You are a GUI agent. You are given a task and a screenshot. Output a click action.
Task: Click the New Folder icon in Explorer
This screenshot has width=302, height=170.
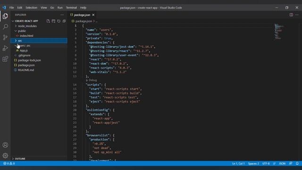(53, 21)
